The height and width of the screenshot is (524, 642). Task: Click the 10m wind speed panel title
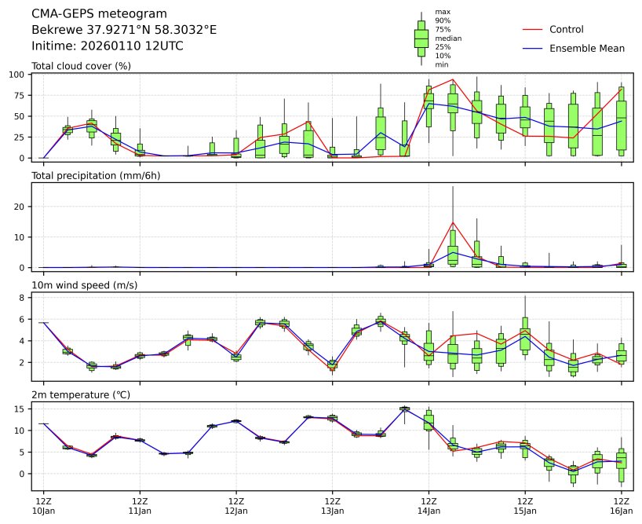84,284
